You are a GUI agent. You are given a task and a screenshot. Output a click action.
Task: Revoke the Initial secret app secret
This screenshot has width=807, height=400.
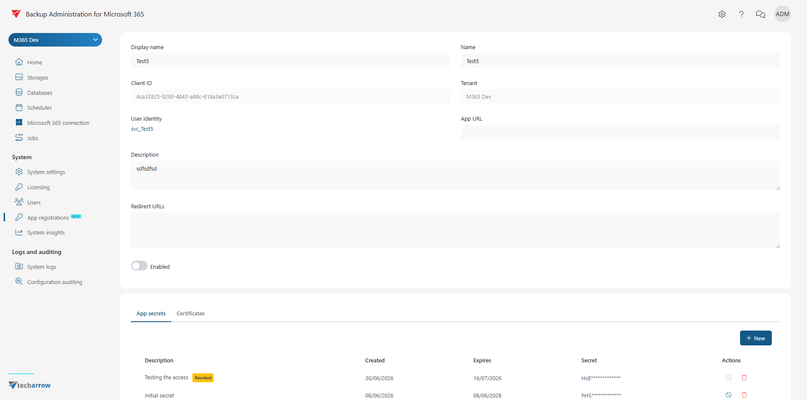728,395
